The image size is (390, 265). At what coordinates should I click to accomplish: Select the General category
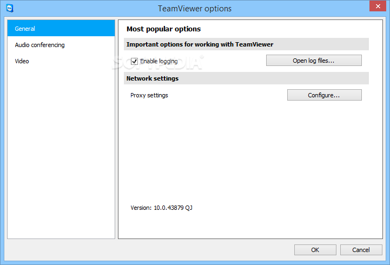[x=61, y=28]
